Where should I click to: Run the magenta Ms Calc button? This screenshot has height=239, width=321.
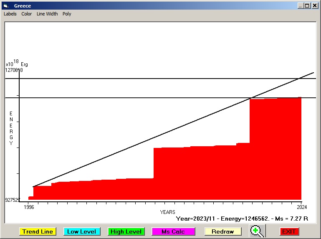click(x=173, y=231)
